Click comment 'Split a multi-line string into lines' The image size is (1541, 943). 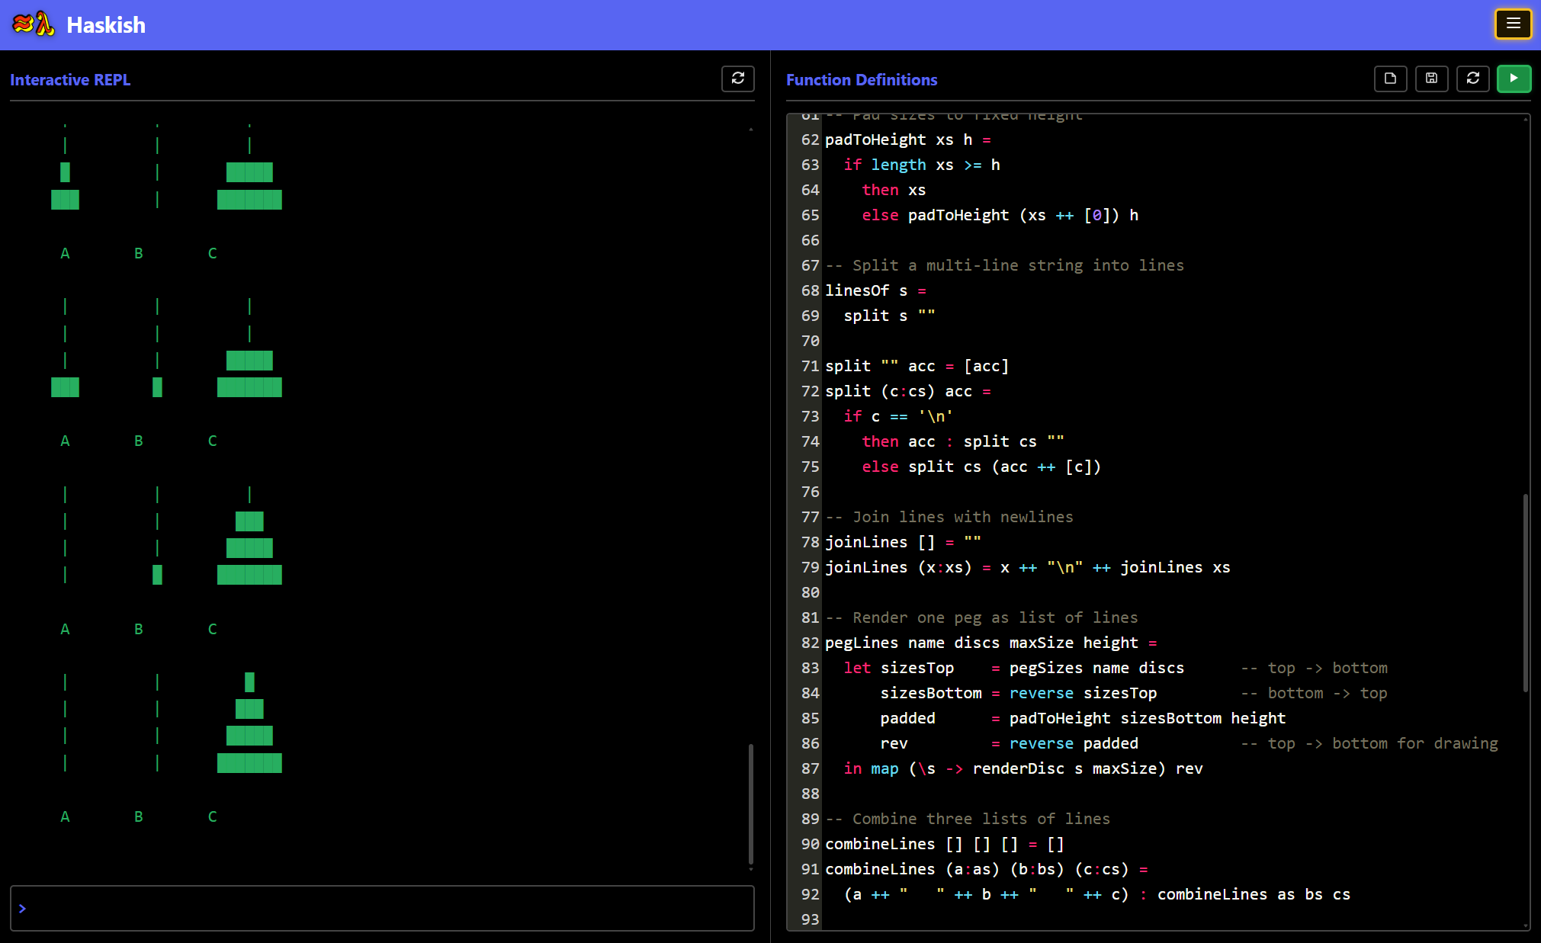pos(1005,265)
